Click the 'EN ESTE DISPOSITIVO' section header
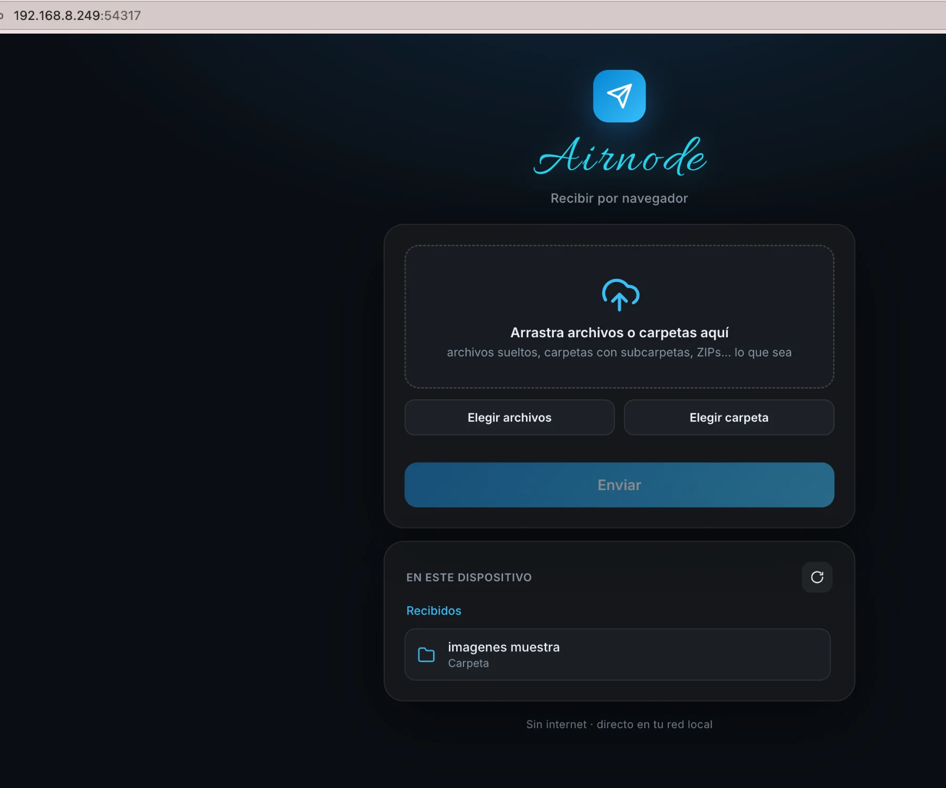The height and width of the screenshot is (788, 946). point(469,577)
